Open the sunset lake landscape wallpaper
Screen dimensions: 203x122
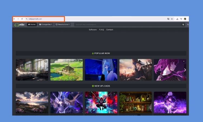point(32,102)
